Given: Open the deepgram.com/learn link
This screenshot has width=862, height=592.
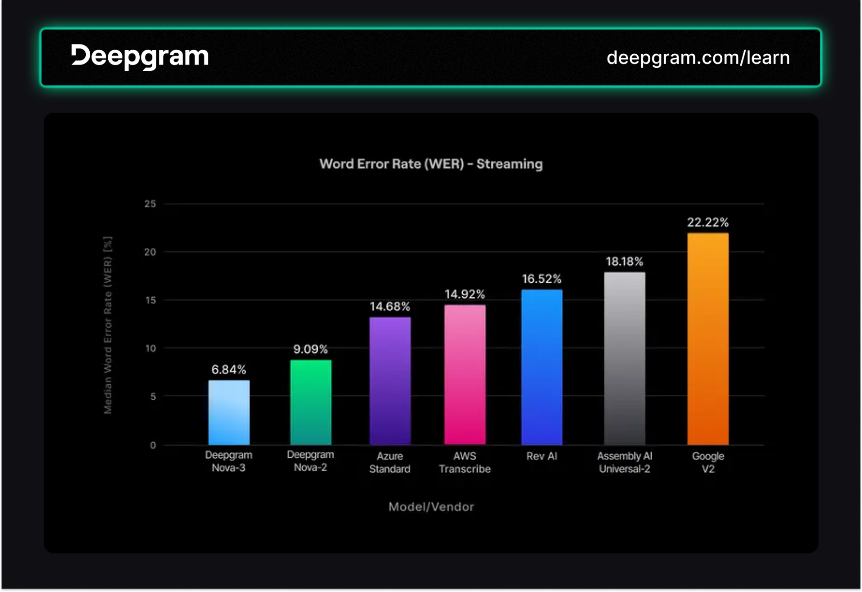Looking at the screenshot, I should click(x=698, y=58).
